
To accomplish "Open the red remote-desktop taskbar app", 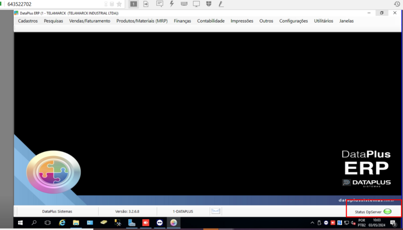I will tap(146, 222).
